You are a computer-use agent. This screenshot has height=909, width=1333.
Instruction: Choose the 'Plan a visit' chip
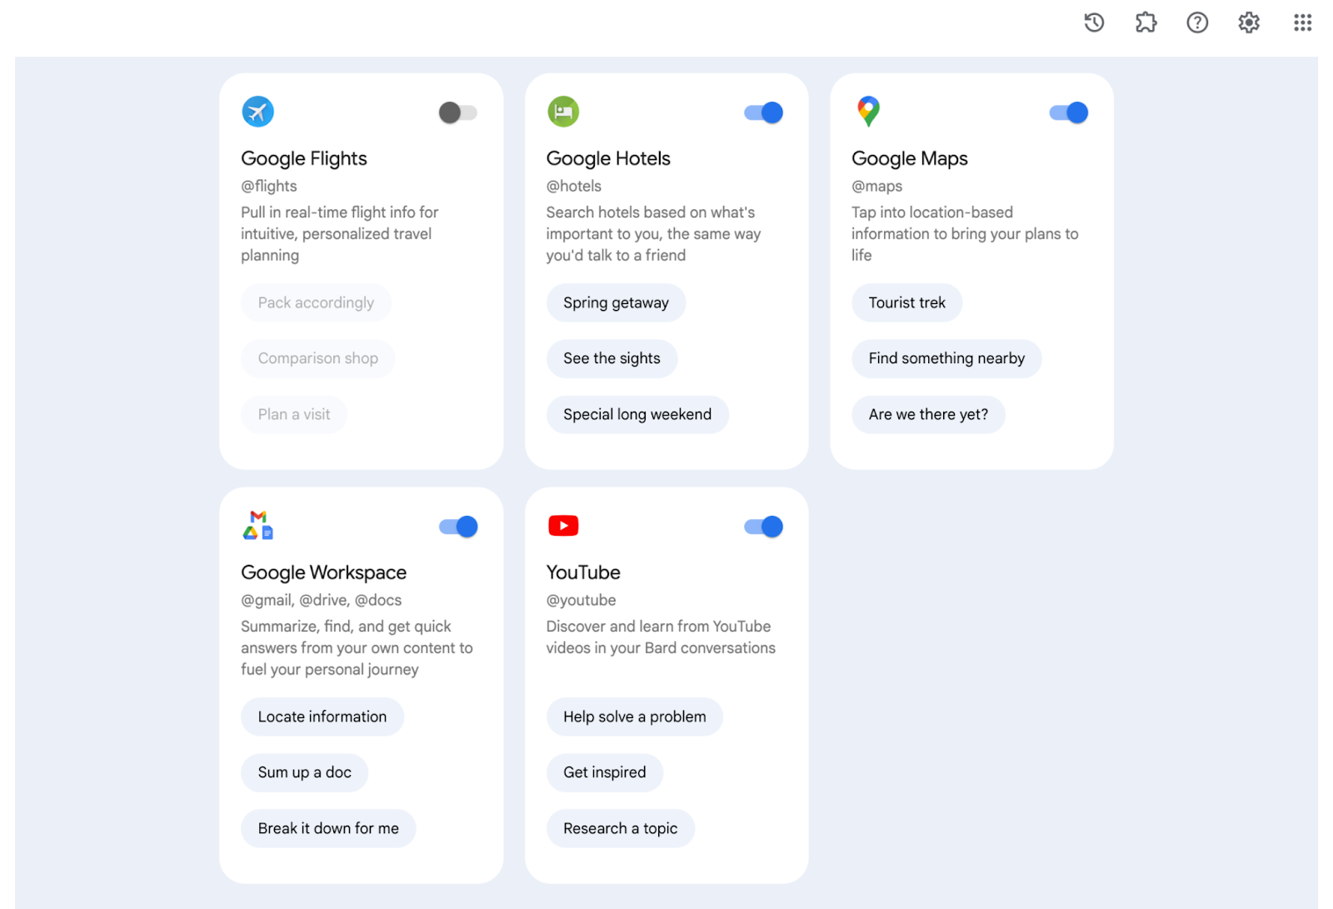coord(294,414)
